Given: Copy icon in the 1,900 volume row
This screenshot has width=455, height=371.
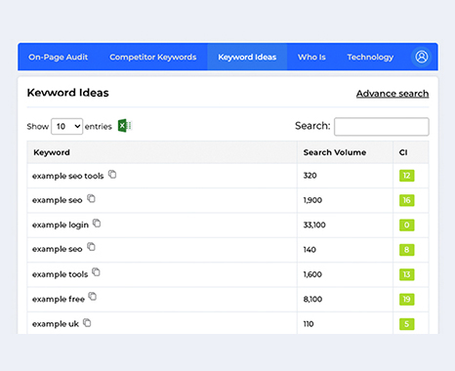Looking at the screenshot, I should pyautogui.click(x=91, y=198).
